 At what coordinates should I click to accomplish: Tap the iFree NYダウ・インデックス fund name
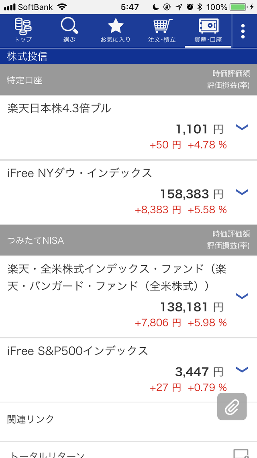point(80,173)
